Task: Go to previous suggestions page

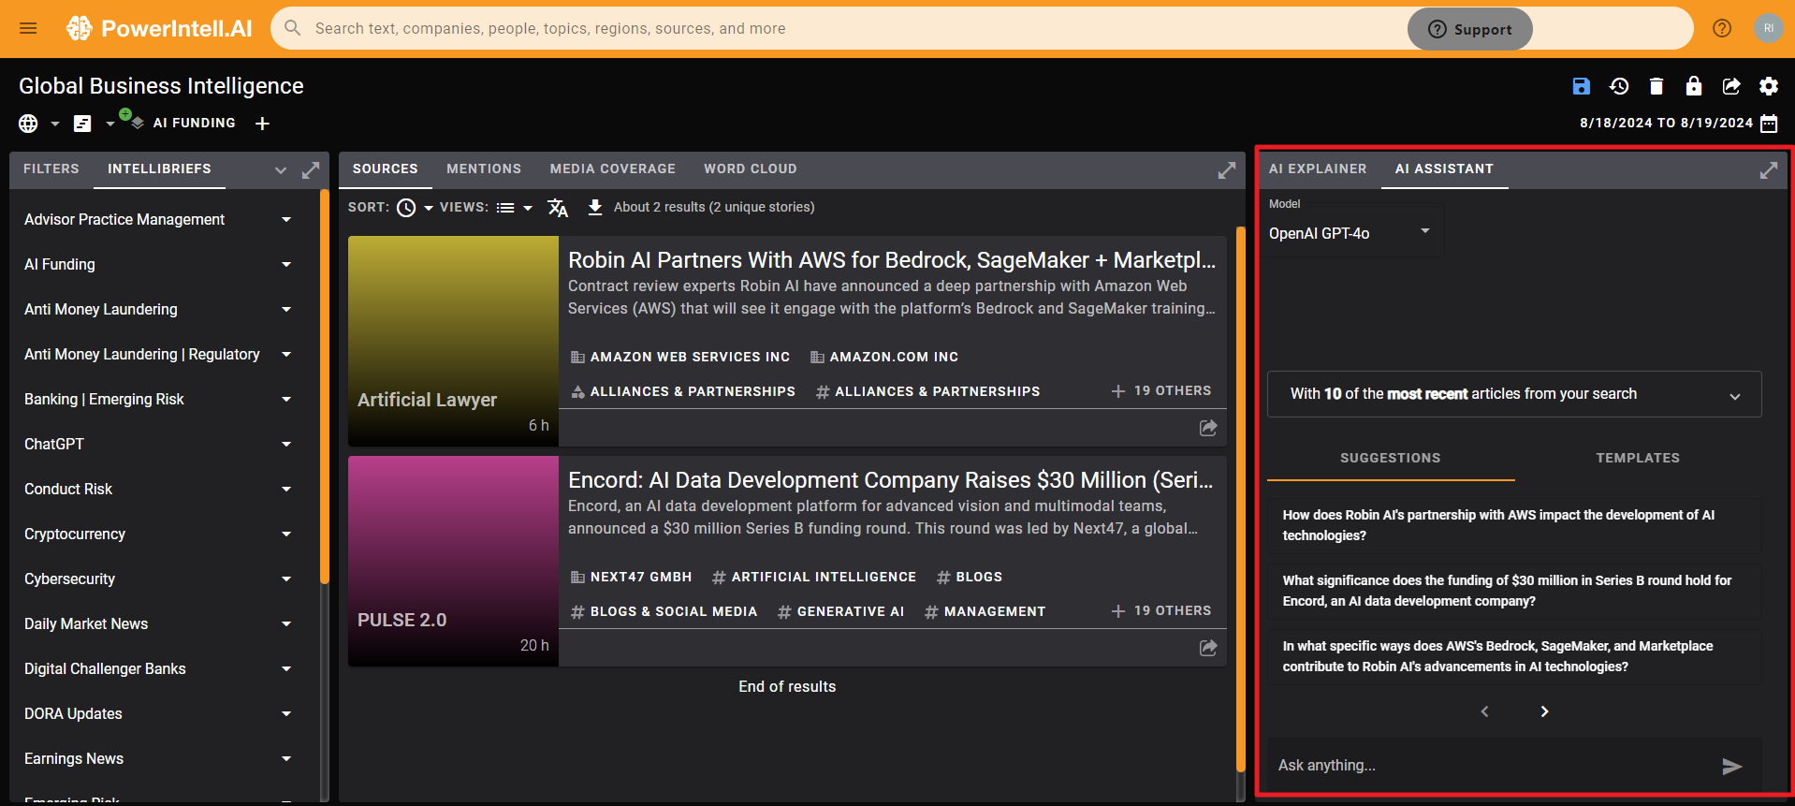Action: [1484, 711]
